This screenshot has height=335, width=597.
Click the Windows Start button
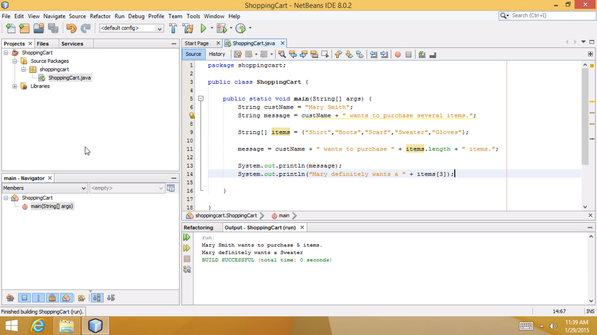[11, 325]
